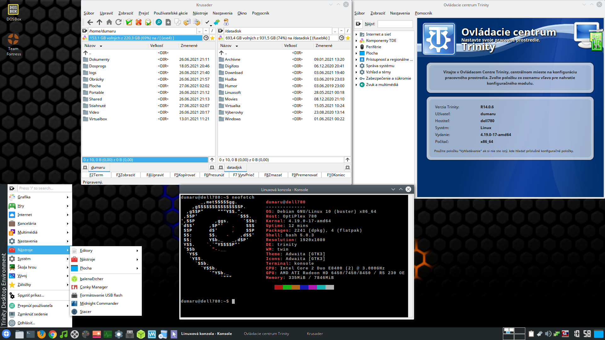This screenshot has height=340, width=605.
Task: Open left panel bookmarks star button
Action: tap(212, 38)
